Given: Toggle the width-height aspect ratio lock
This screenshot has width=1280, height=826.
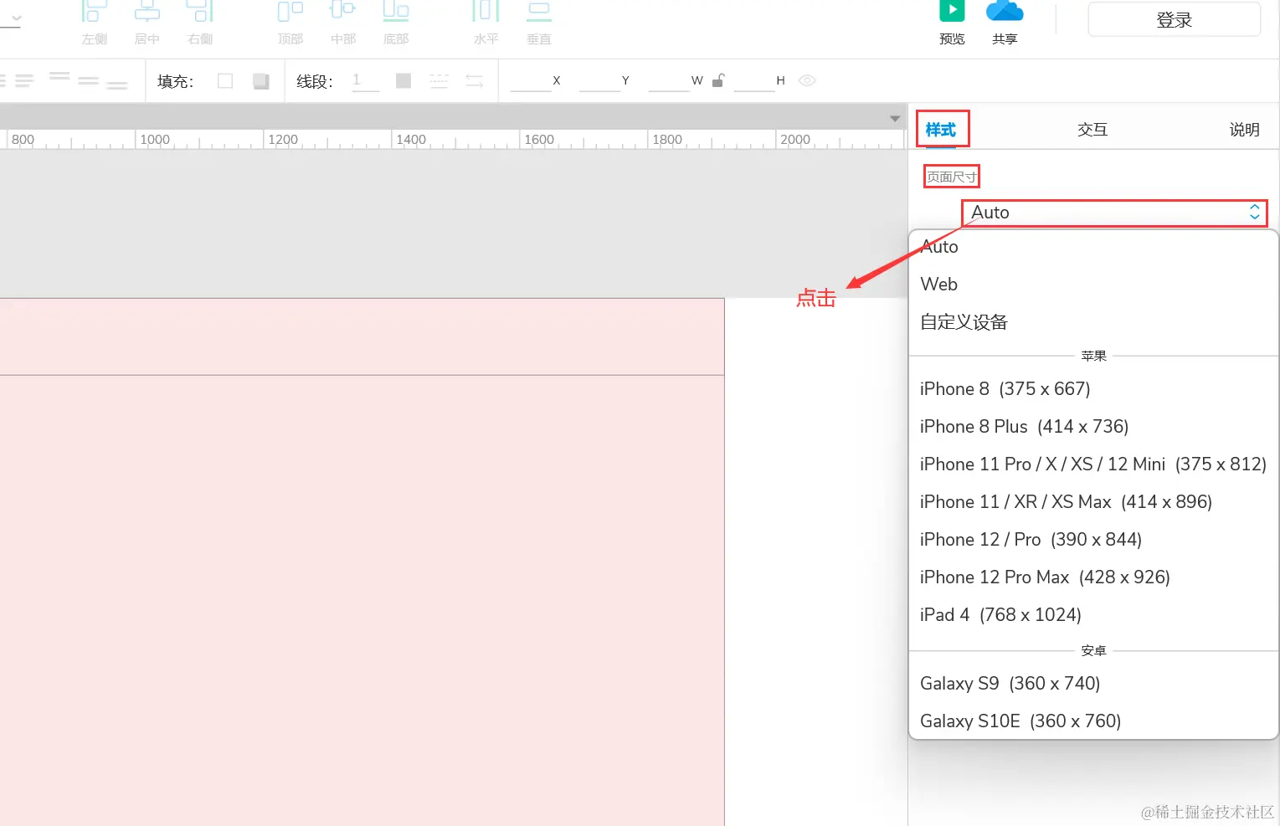Looking at the screenshot, I should 718,80.
